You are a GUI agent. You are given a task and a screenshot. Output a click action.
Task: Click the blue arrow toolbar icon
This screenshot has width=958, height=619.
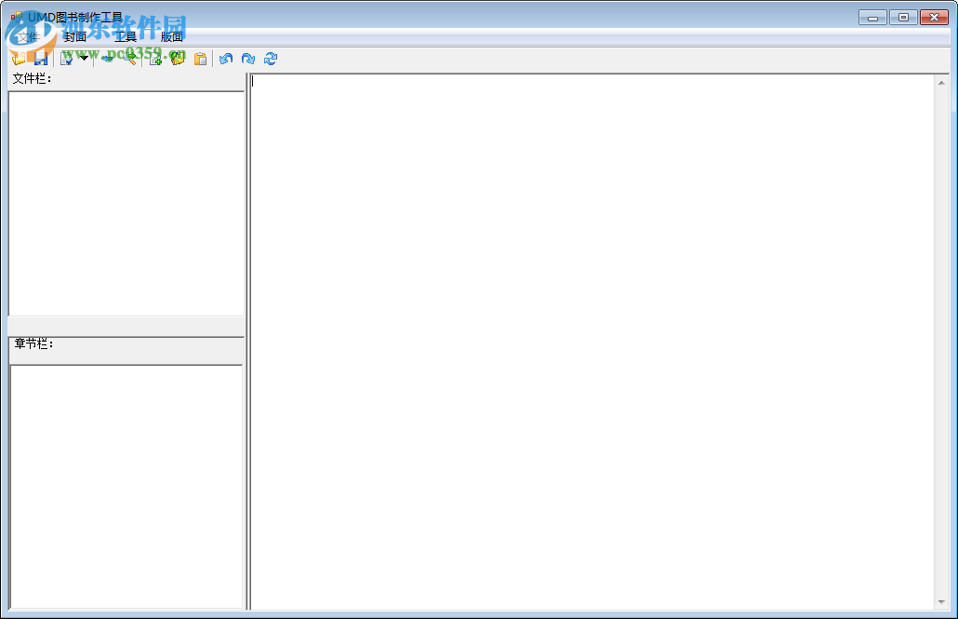coord(108,58)
